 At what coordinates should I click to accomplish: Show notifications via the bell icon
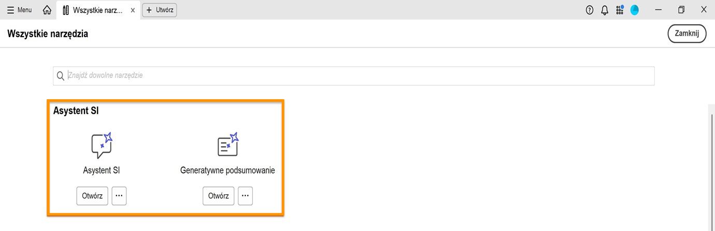[x=605, y=10]
